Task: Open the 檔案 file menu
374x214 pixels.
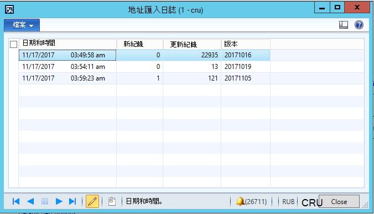Action: coord(22,25)
